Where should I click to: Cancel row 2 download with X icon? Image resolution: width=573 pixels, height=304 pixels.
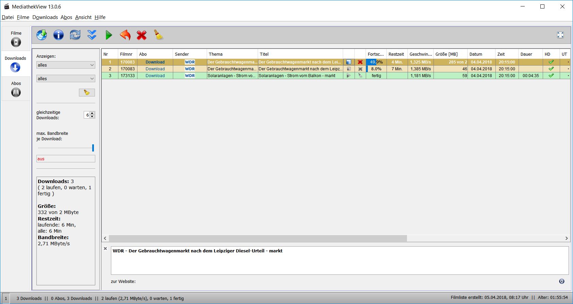360,69
